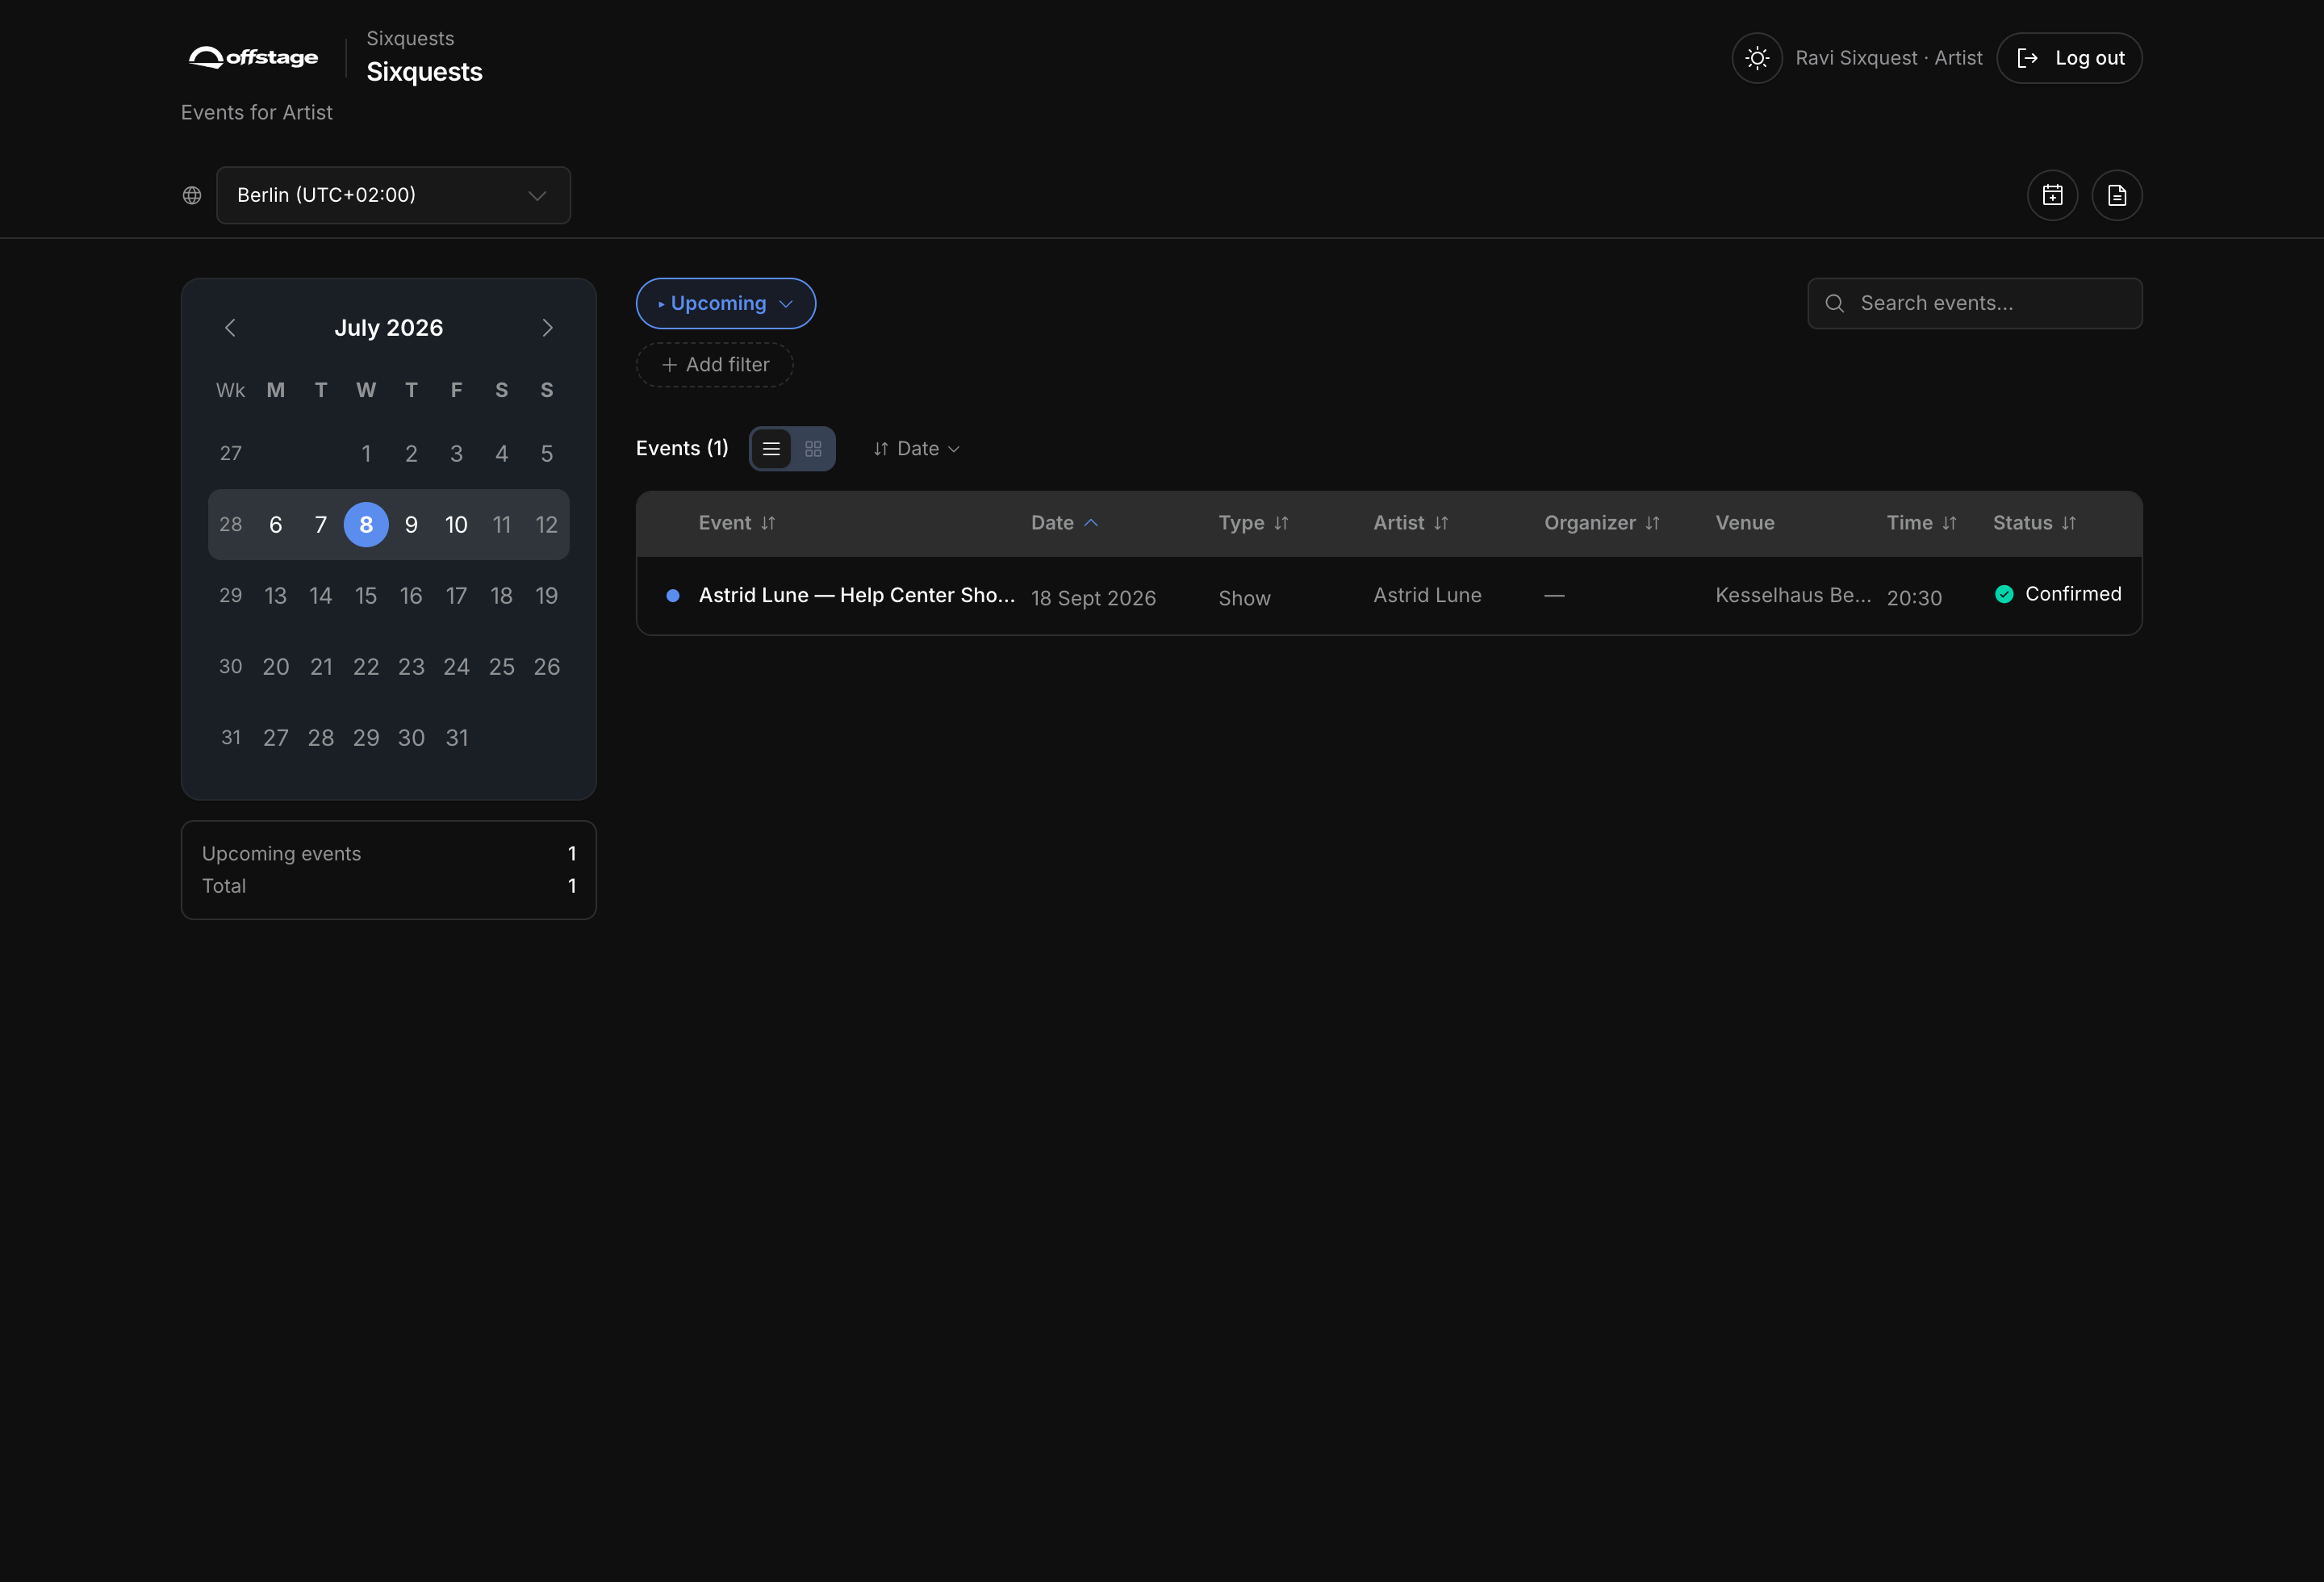Click the add-to-calendar icon button
Viewport: 2324px width, 1582px height.
click(x=2052, y=195)
